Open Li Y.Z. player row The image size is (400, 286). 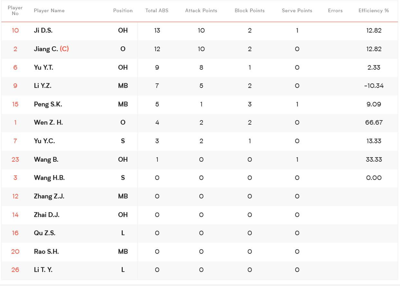coord(43,86)
